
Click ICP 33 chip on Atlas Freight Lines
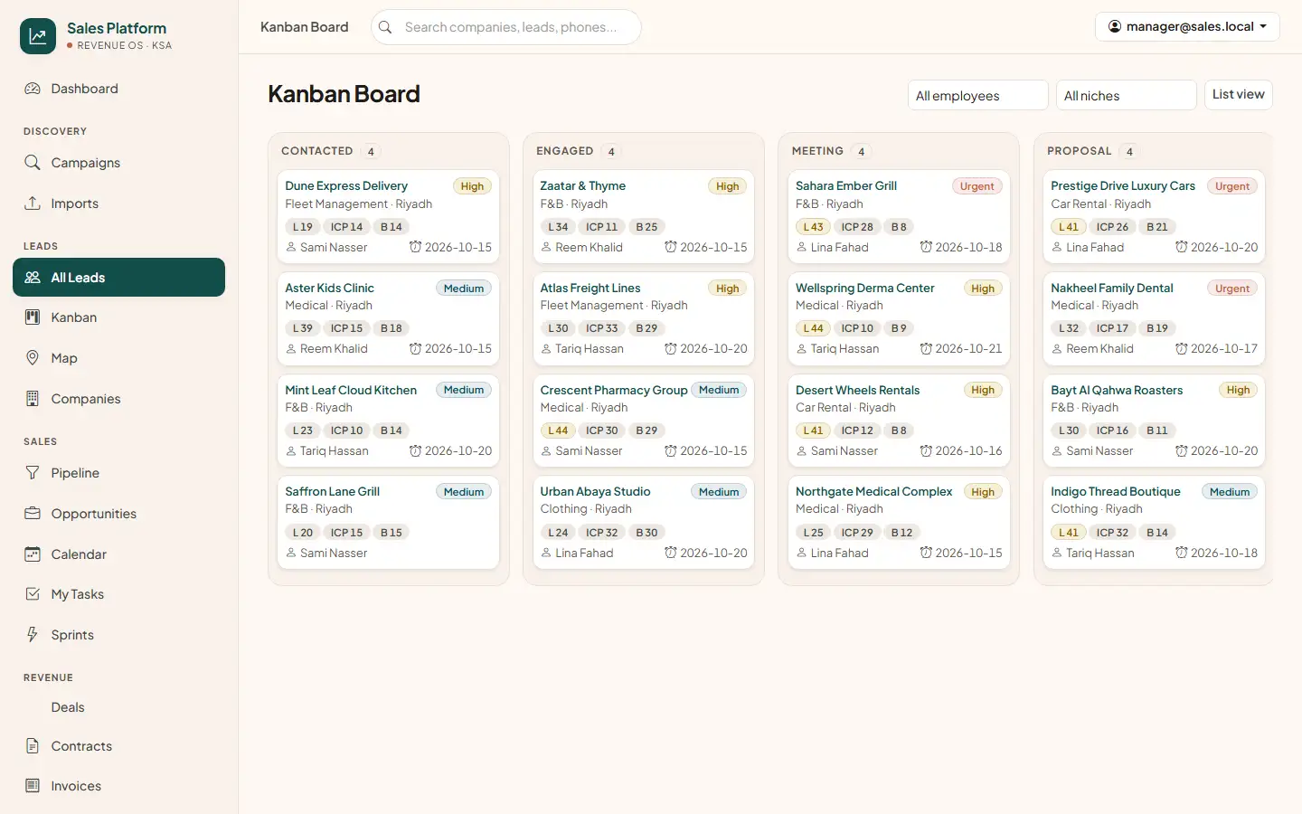[601, 328]
